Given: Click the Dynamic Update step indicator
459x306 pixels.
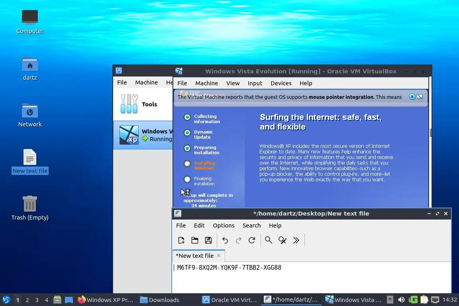Looking at the screenshot, I should pyautogui.click(x=187, y=133).
